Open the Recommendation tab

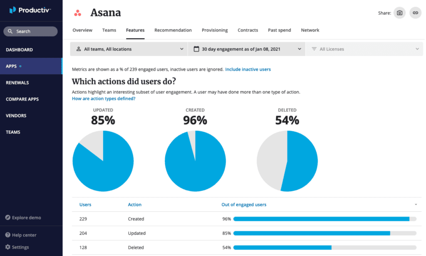tap(173, 30)
